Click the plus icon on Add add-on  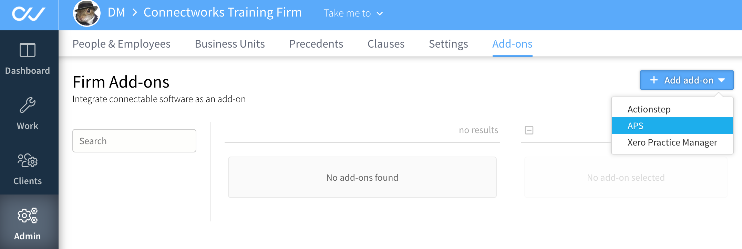click(654, 80)
